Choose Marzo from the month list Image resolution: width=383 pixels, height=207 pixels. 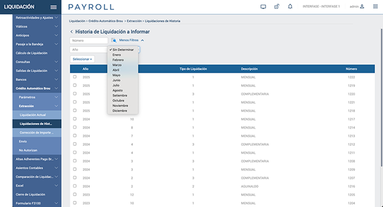tap(117, 65)
